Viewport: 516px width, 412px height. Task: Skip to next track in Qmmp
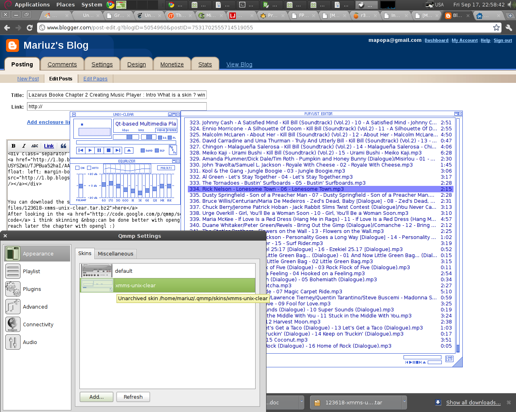point(118,150)
